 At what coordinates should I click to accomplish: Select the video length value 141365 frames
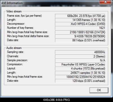(80, 20)
